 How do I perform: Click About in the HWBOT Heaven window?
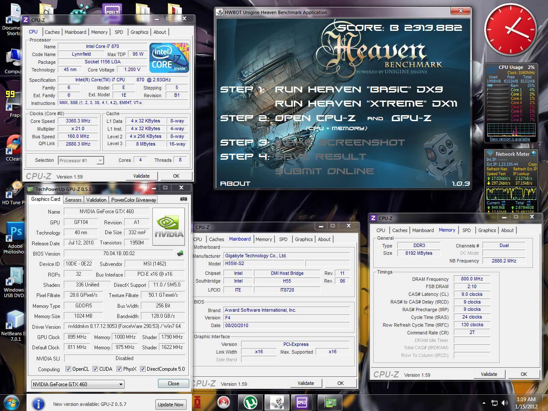pos(235,184)
